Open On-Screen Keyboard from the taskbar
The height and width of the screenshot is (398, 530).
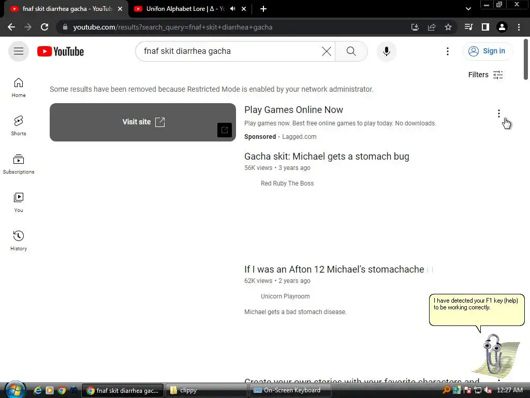click(x=290, y=391)
